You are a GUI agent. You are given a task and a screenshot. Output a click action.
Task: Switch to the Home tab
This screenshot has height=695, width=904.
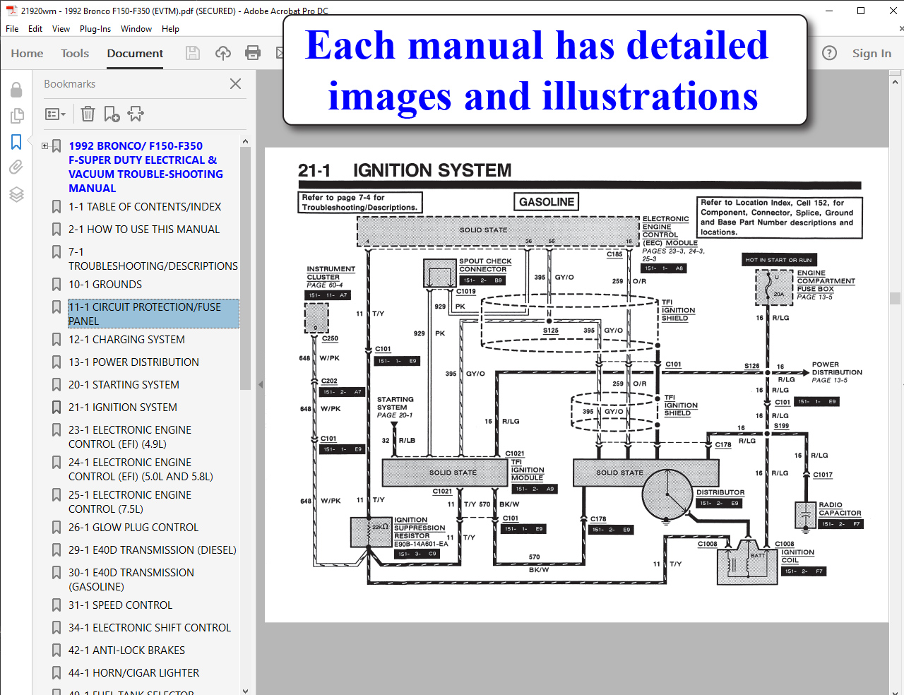27,53
